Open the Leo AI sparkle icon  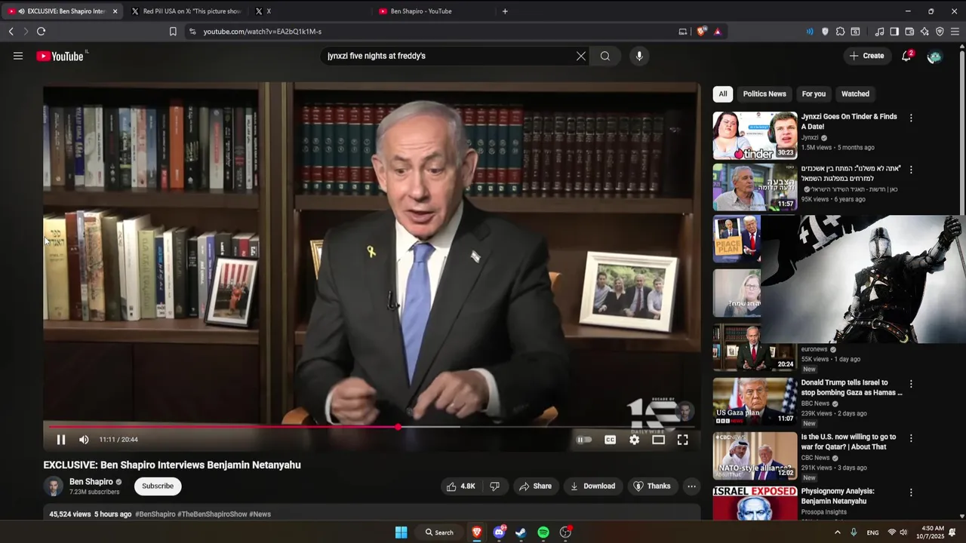[x=924, y=32]
